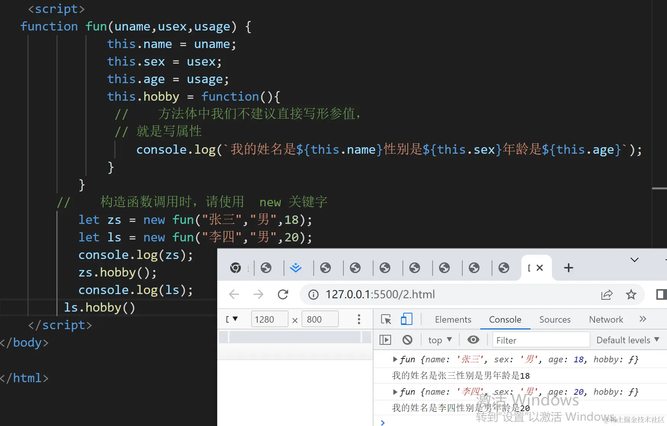Switch to the Chrome-icon pinned tab
This screenshot has height=426, width=667.
(x=236, y=268)
